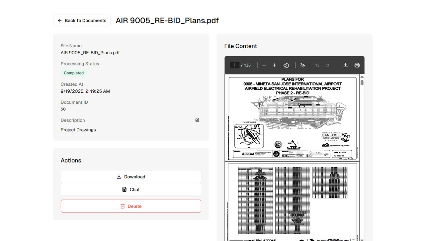The image size is (425, 241).
Task: Click the page title AIR 9005_RE-BID_Plans.pdf heading
Action: coord(167,21)
